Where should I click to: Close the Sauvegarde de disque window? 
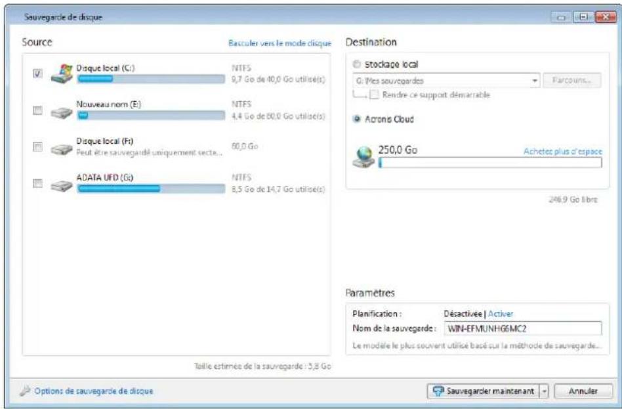(606, 17)
